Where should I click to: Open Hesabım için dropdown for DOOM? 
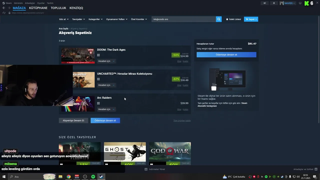point(106,61)
